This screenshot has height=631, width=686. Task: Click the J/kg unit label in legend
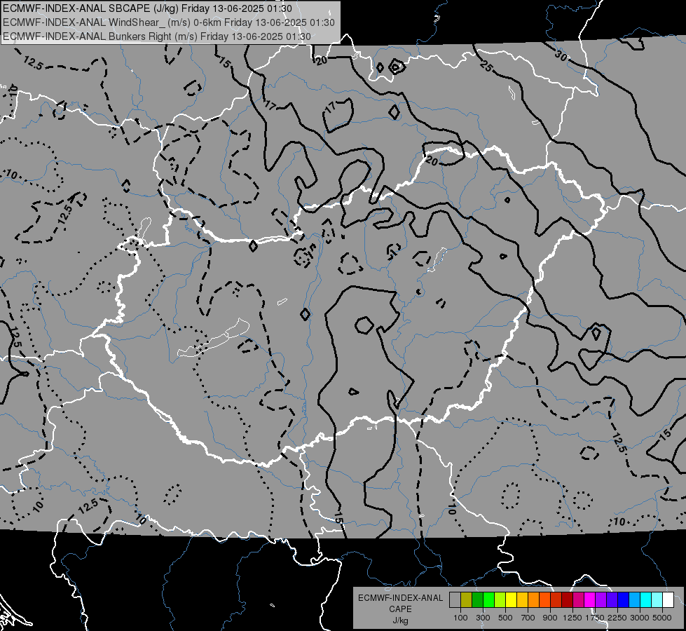point(400,621)
